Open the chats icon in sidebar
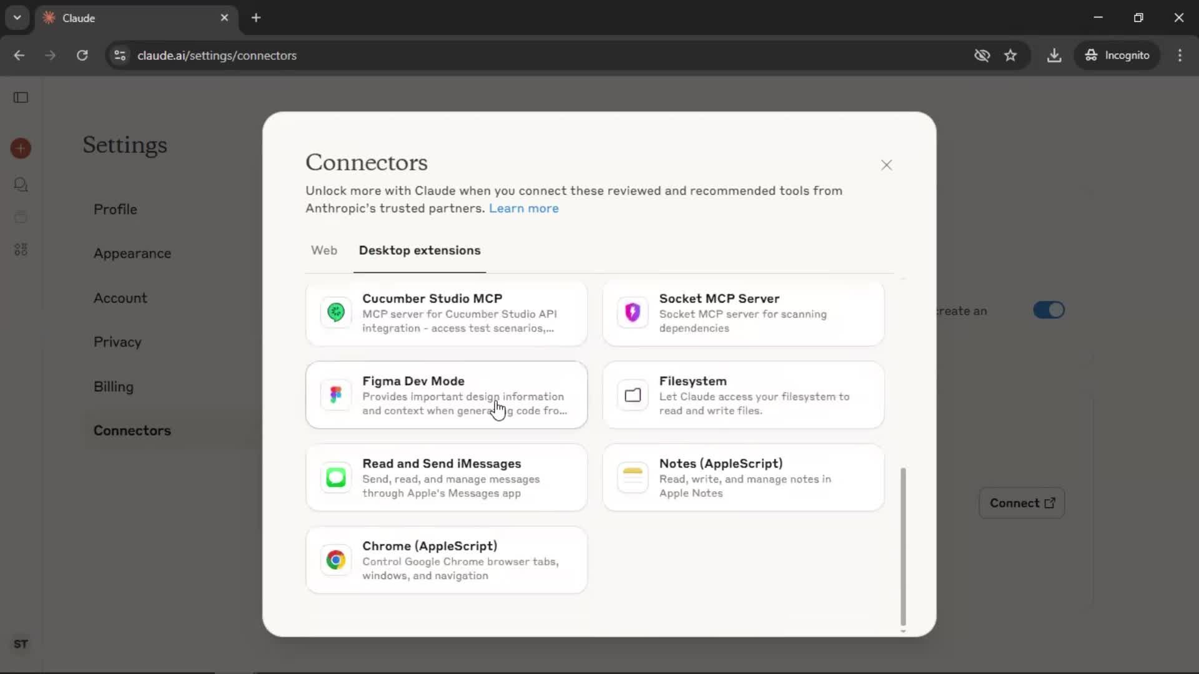The image size is (1199, 674). coord(21,184)
